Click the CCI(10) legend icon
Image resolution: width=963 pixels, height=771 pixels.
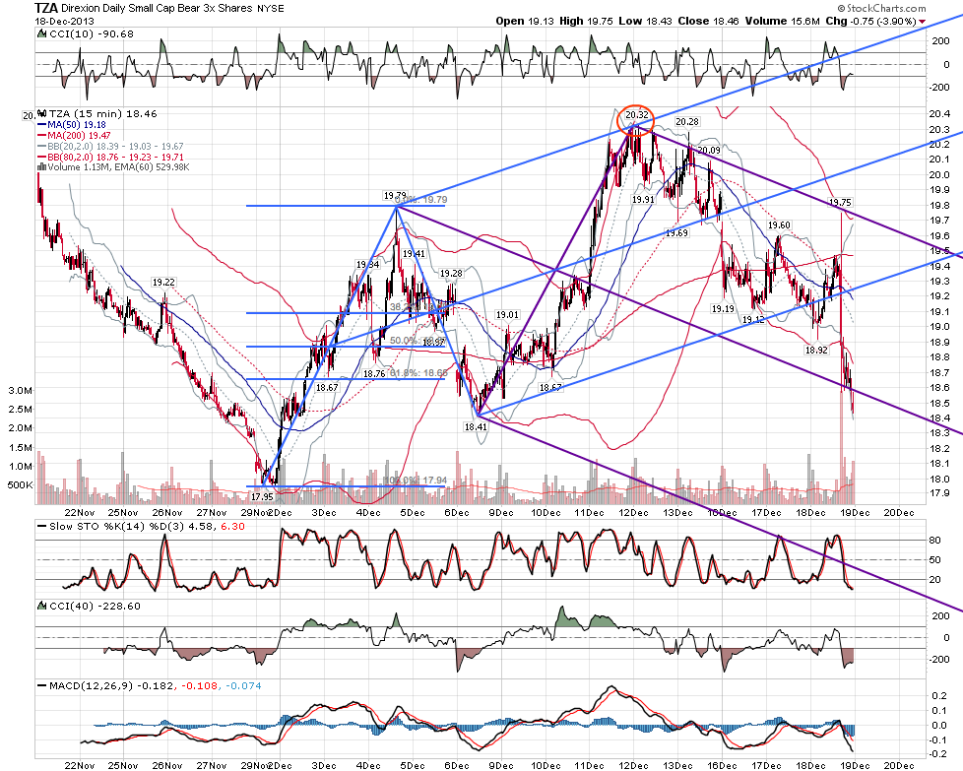(41, 34)
